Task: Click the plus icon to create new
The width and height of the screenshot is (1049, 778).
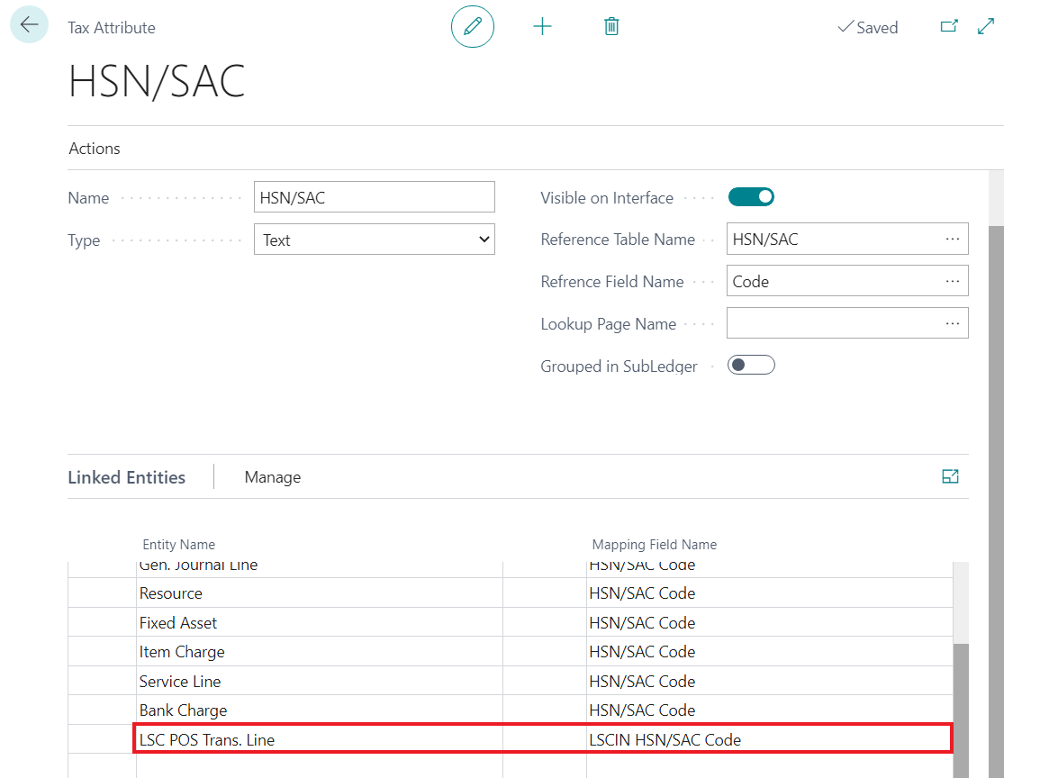Action: pyautogui.click(x=542, y=27)
